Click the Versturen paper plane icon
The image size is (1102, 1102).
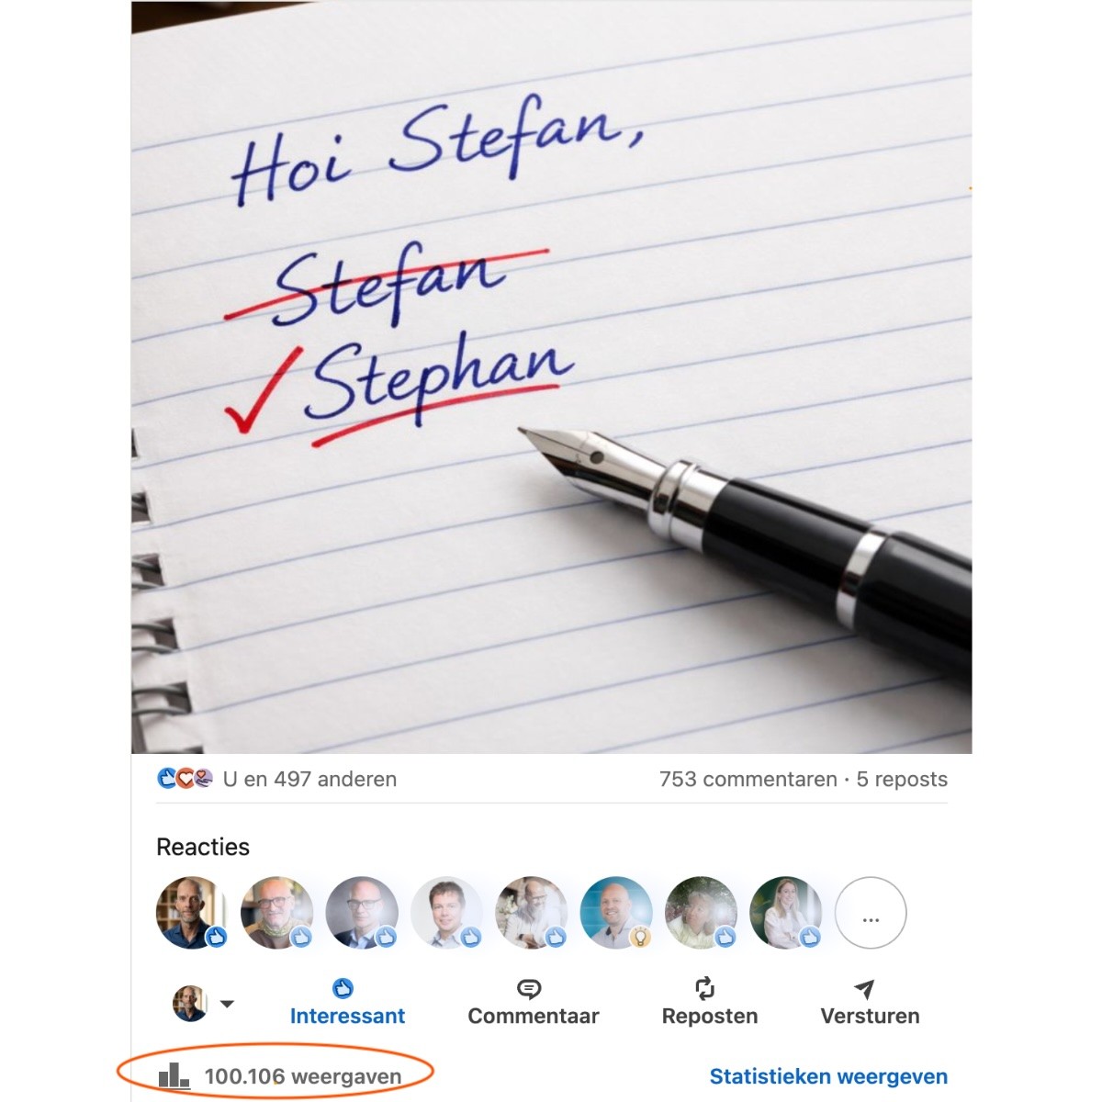[863, 989]
